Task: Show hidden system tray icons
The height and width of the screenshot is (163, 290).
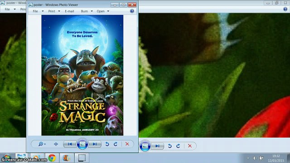Action: (x=248, y=158)
